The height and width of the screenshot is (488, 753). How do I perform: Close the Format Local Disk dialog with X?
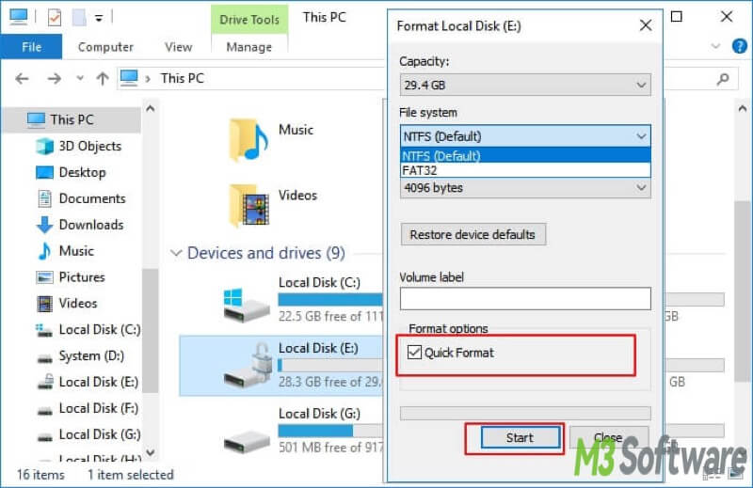(646, 25)
